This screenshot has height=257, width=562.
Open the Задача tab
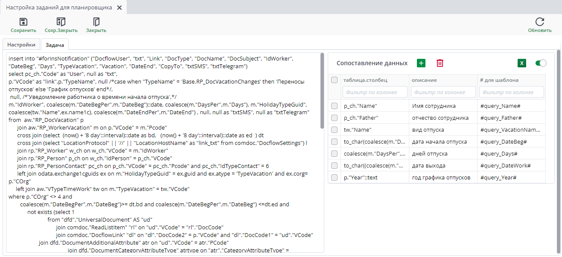(x=55, y=45)
